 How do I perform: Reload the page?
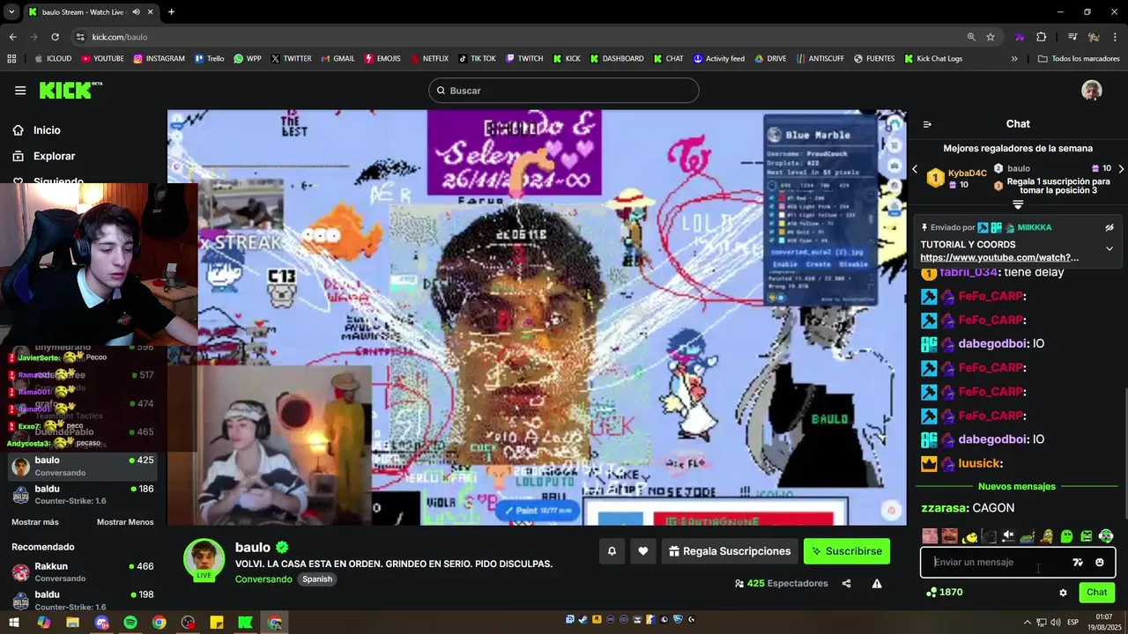point(55,37)
